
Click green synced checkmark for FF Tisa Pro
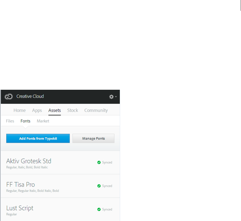click(x=99, y=186)
